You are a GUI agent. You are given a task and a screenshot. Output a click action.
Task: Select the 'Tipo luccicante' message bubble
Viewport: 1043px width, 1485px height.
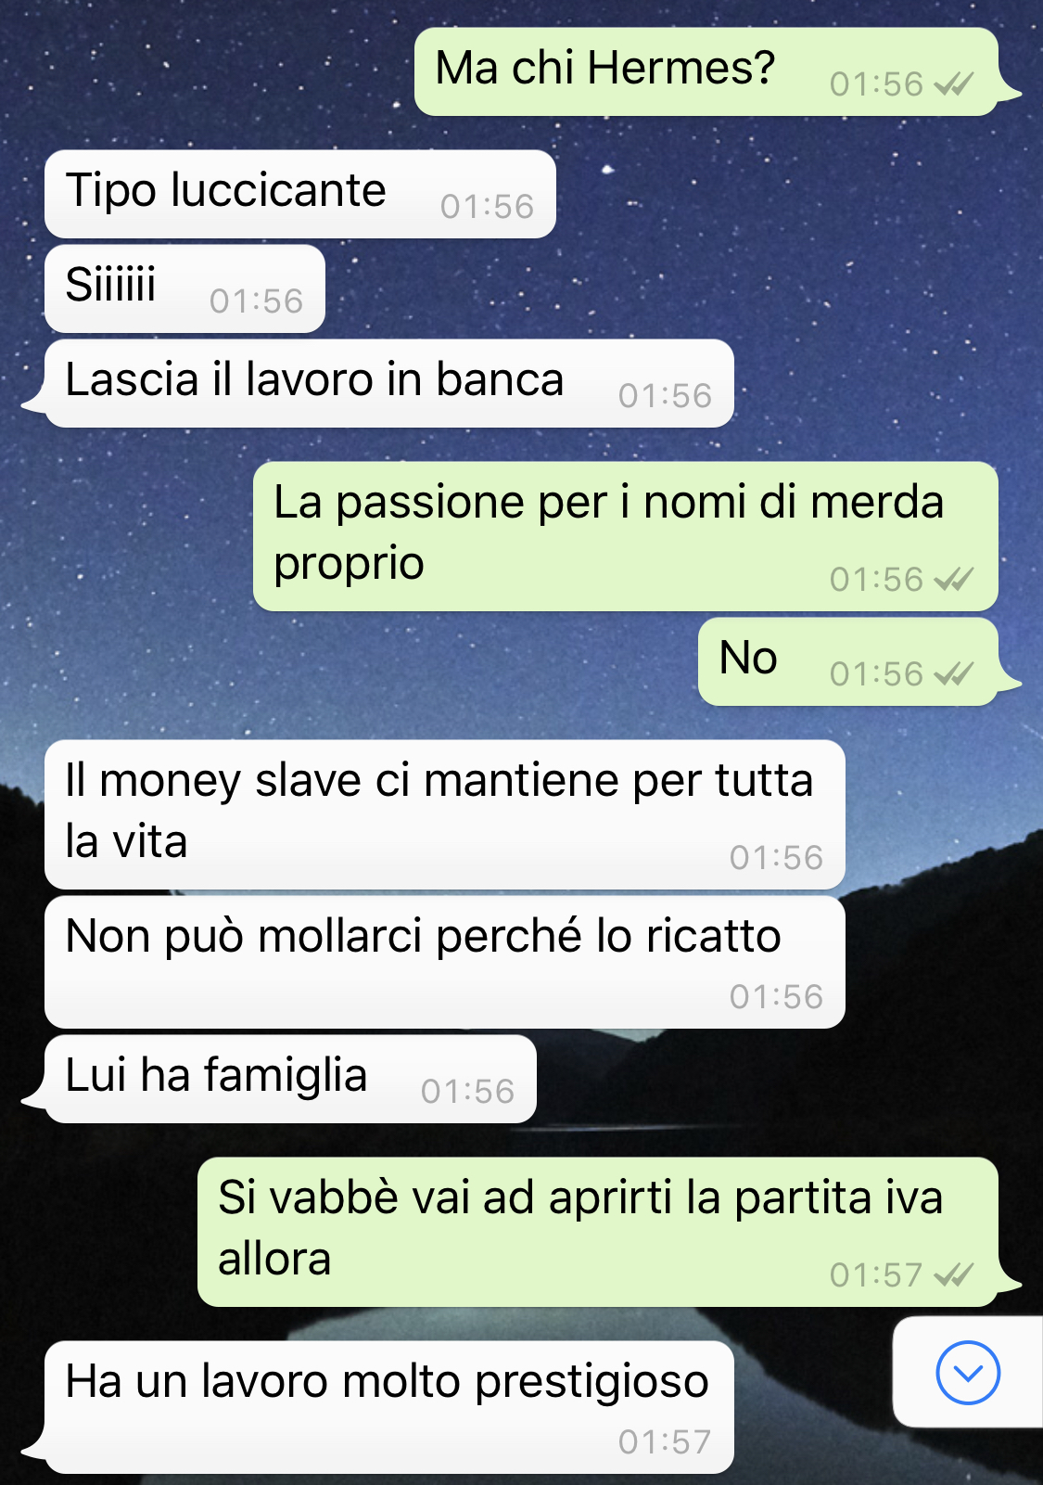(x=300, y=194)
